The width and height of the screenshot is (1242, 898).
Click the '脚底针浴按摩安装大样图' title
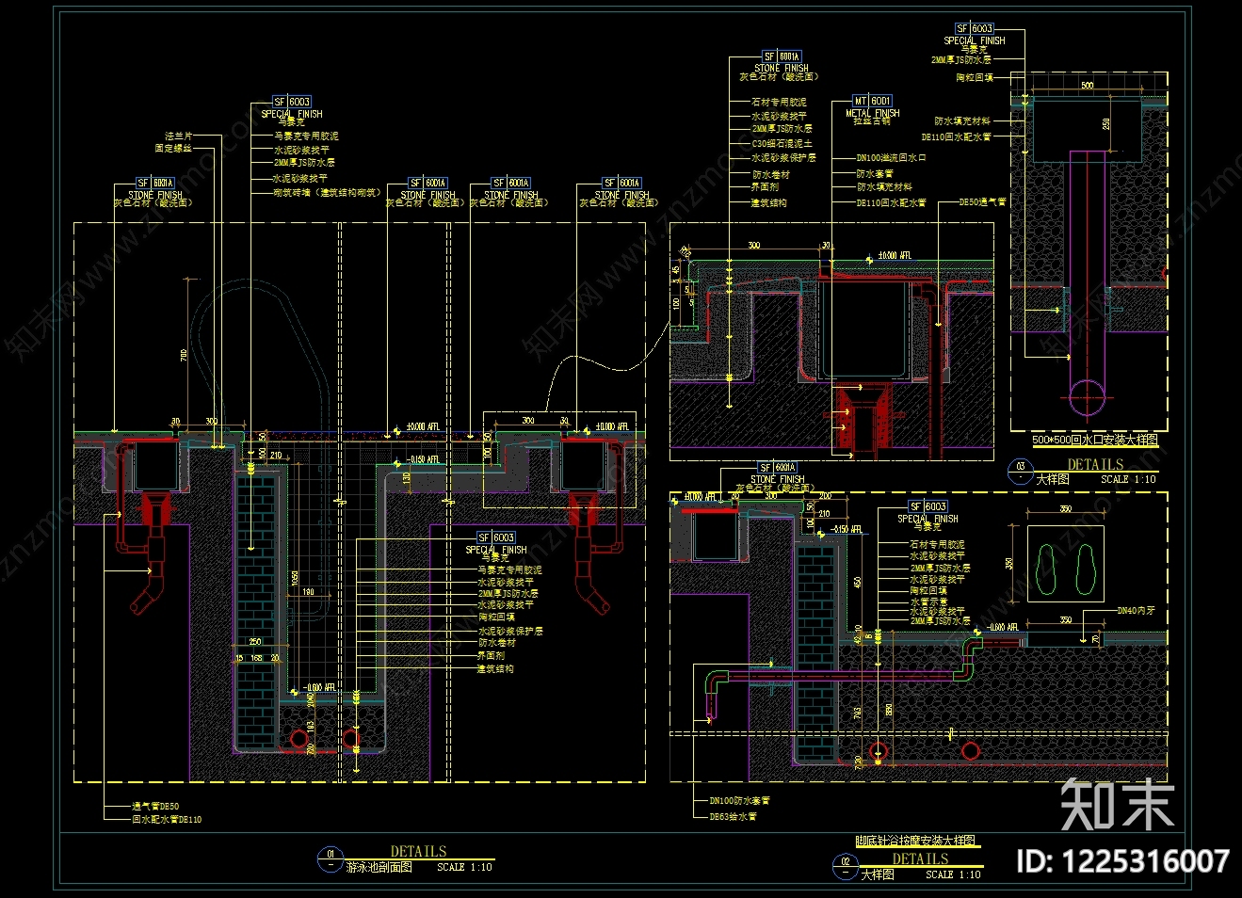(x=914, y=841)
